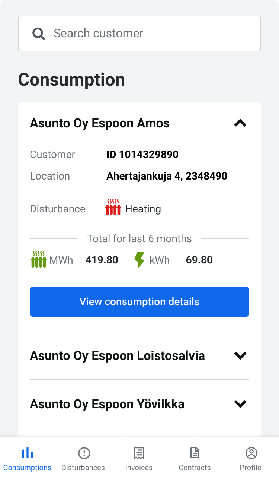Open the Invoices tab label
279x497 pixels.
coord(139,468)
